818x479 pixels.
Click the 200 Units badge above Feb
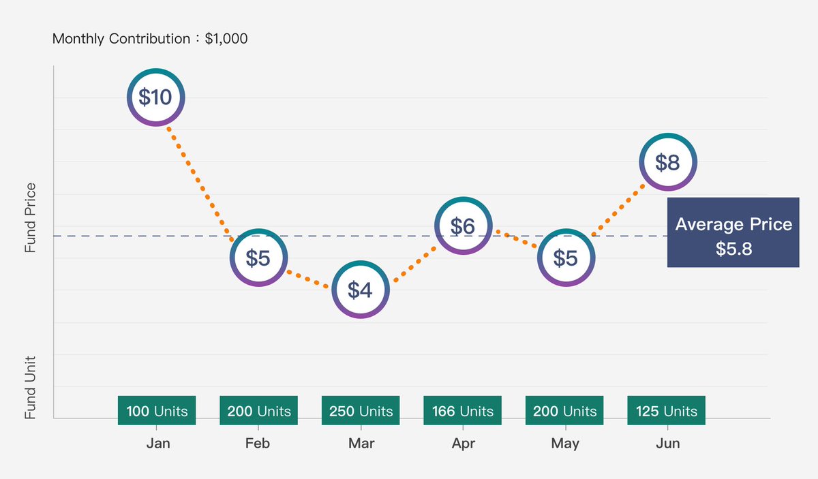(x=259, y=411)
